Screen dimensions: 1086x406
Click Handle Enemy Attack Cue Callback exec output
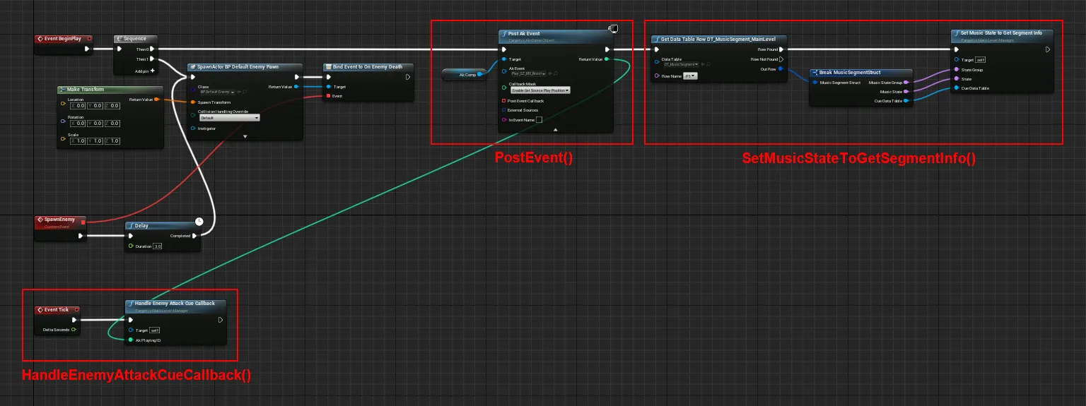pyautogui.click(x=221, y=319)
